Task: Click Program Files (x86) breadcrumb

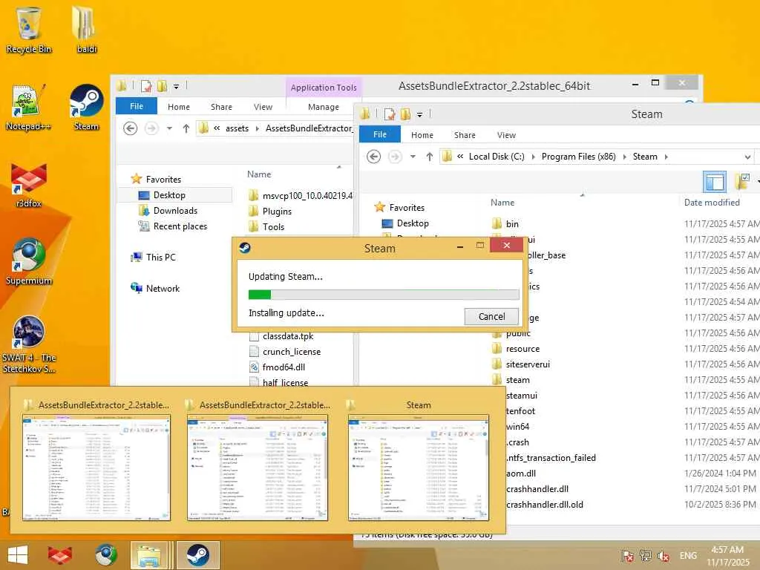Action: [579, 157]
